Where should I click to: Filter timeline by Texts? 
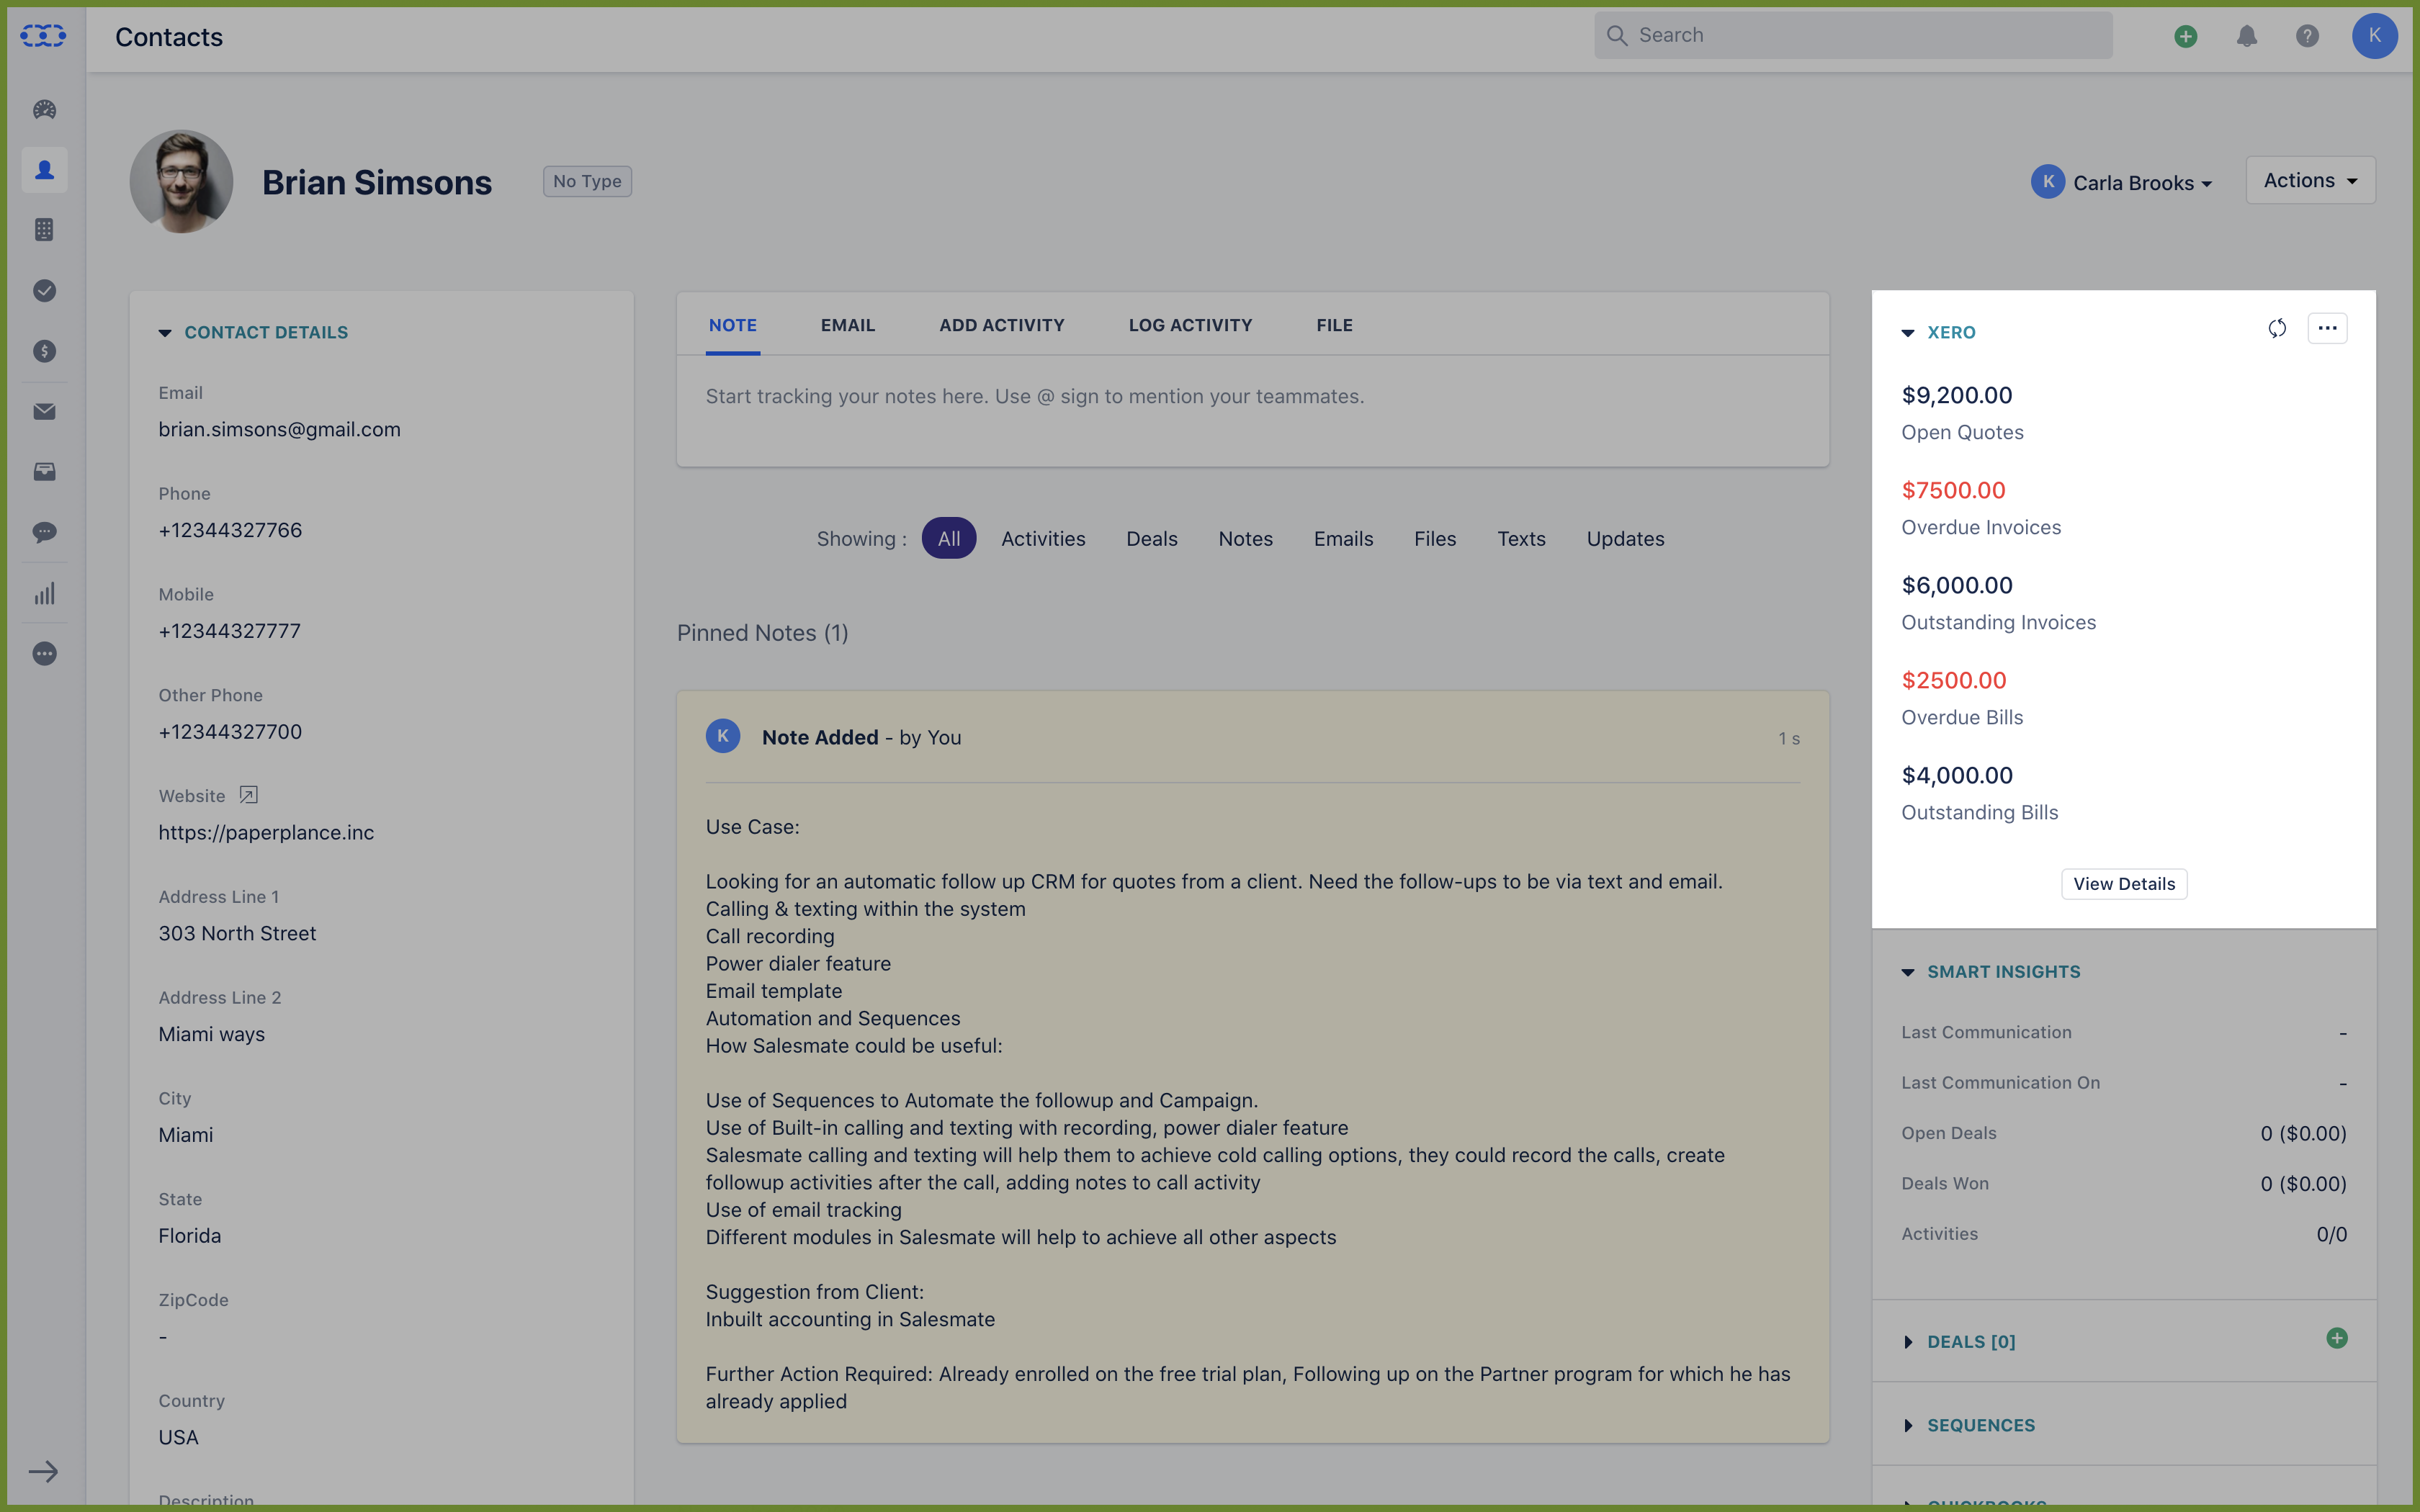coord(1521,538)
